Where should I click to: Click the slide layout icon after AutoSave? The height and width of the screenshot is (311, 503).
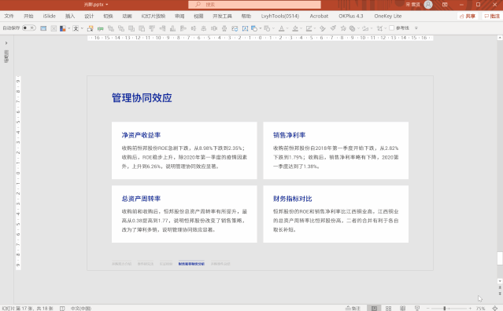[x=43, y=28]
